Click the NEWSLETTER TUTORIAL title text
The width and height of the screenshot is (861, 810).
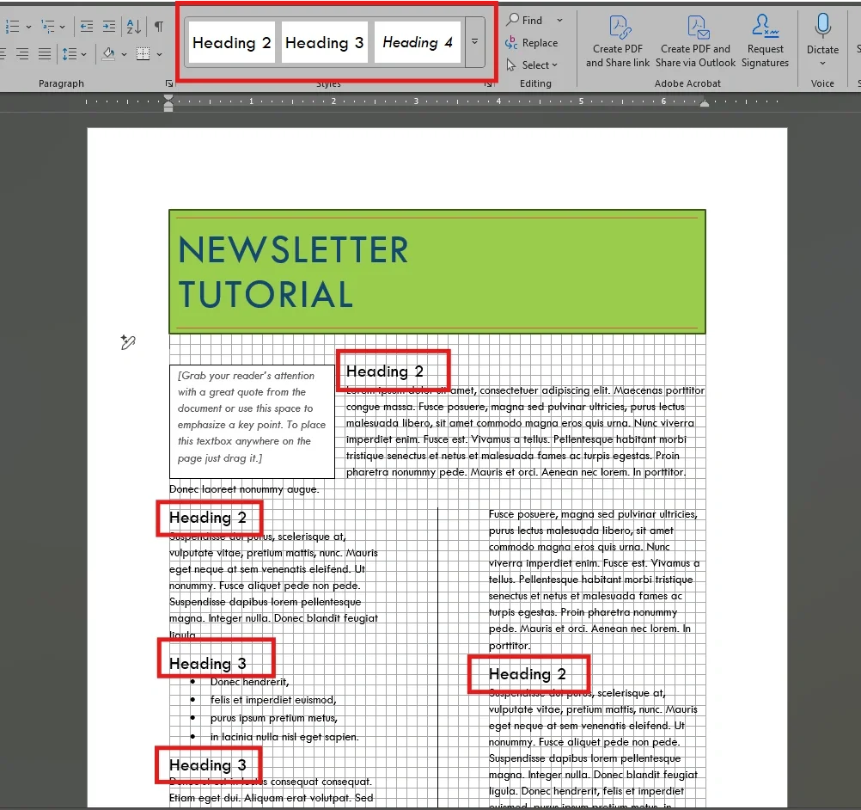tap(293, 272)
